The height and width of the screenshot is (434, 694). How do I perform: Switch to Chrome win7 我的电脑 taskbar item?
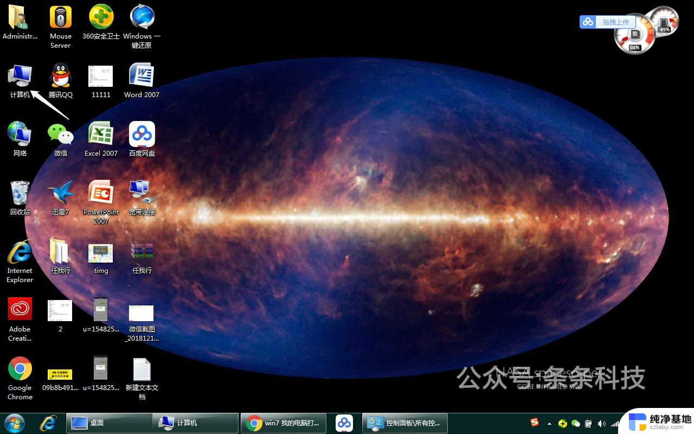[284, 423]
